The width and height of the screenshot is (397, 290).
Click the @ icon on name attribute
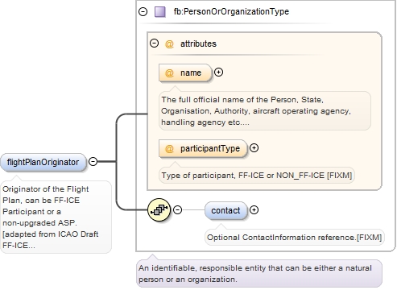coord(169,73)
